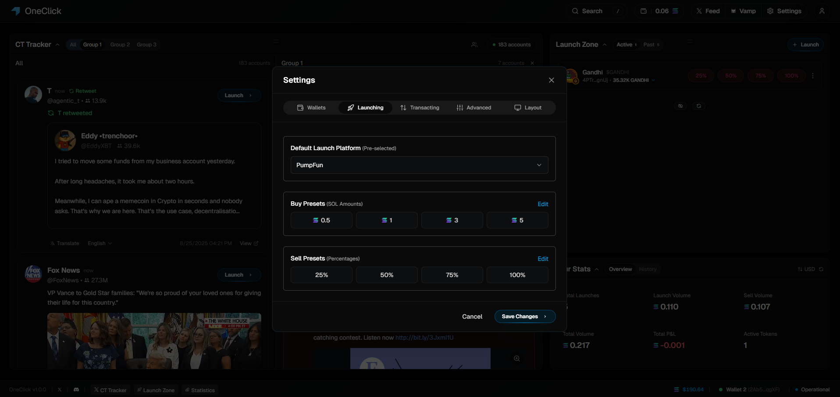Click the zoom magnifier on post image

click(x=517, y=358)
